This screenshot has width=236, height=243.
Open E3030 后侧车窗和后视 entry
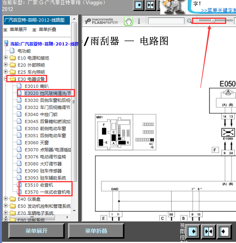48,100
